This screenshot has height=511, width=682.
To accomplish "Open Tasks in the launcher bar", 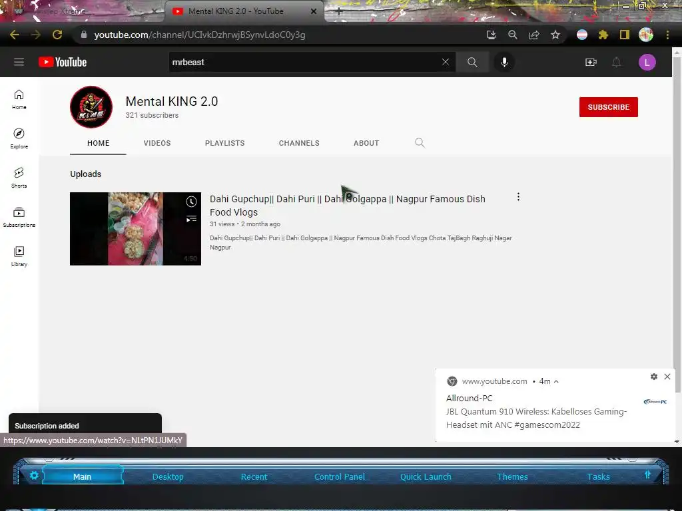I will coord(599,476).
